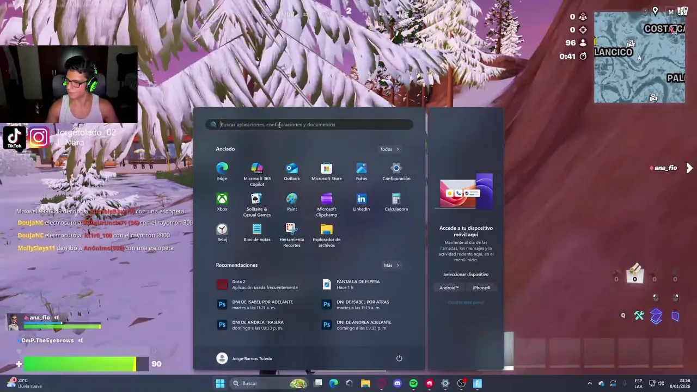This screenshot has width=697, height=392.
Task: Open DNI DE ANDREA TRASERA file
Action: pyautogui.click(x=257, y=324)
